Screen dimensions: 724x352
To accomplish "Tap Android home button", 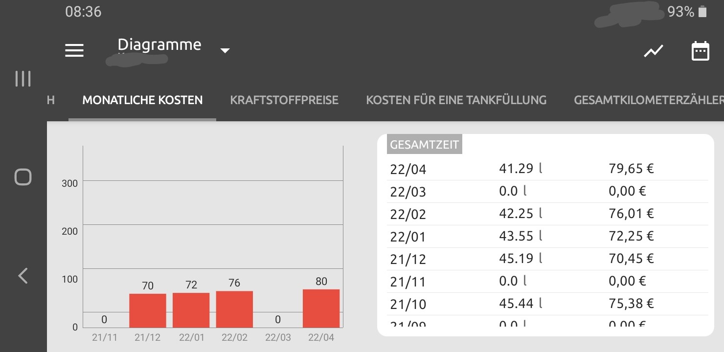I will click(23, 177).
